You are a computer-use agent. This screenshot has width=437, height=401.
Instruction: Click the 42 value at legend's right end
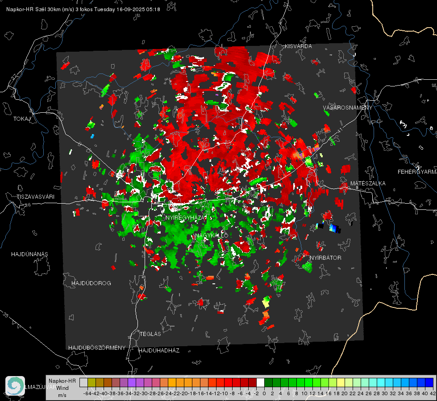click(x=433, y=393)
